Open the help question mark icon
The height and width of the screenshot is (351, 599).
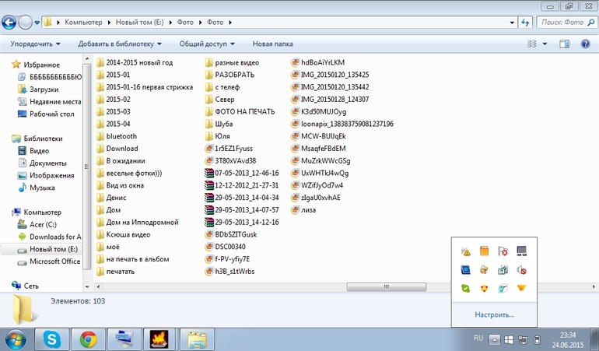point(584,44)
